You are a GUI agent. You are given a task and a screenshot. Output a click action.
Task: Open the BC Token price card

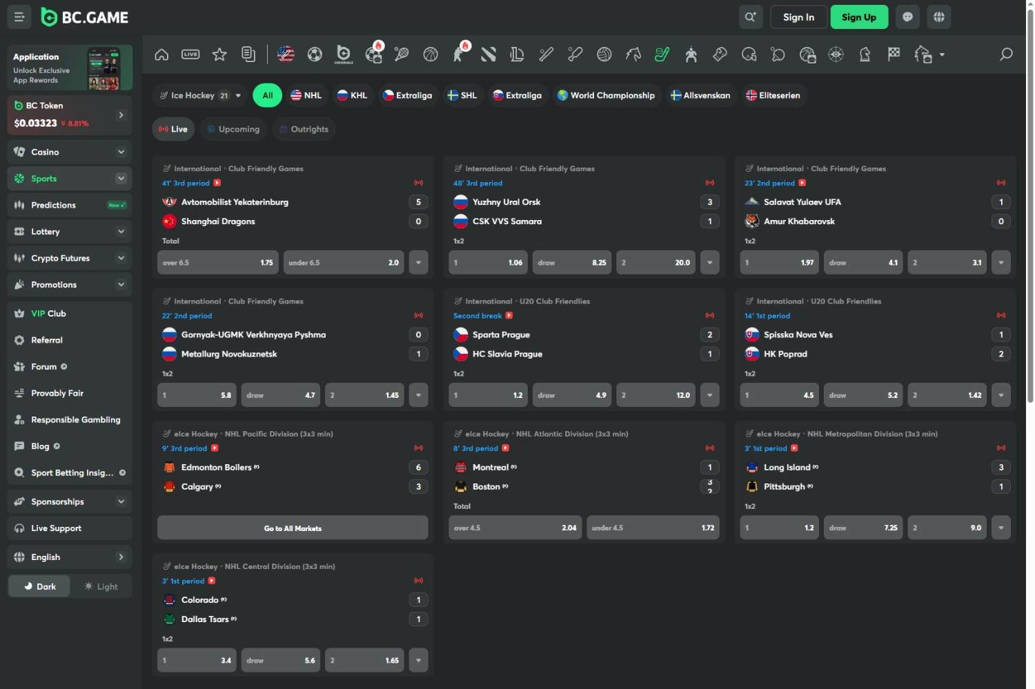click(70, 114)
